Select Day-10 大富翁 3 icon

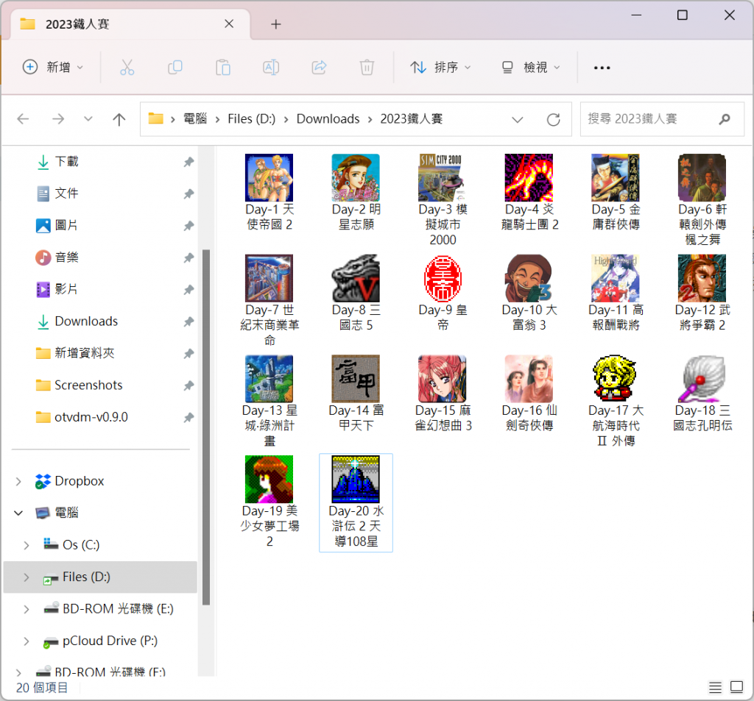coord(529,278)
